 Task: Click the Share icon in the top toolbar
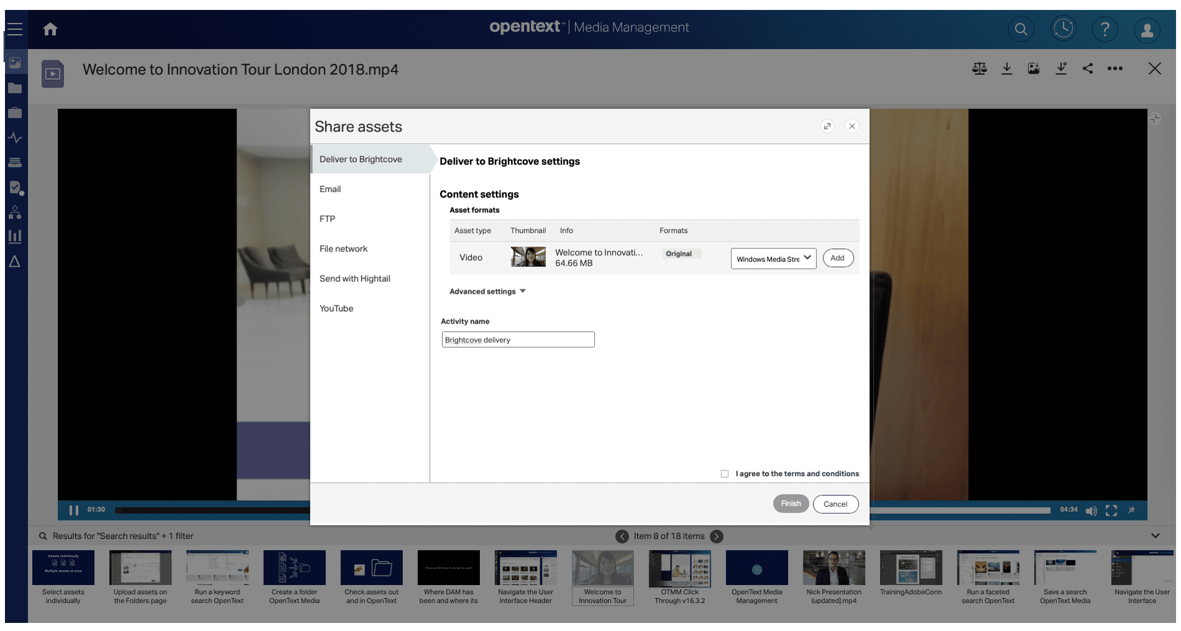(x=1087, y=68)
